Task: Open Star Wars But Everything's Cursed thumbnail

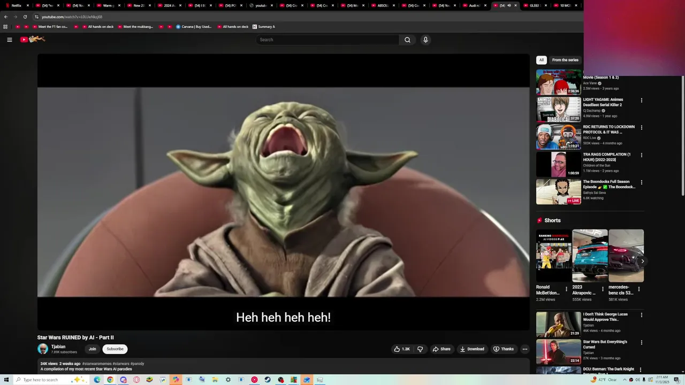Action: click(x=558, y=352)
